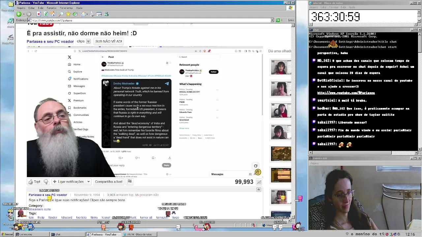Click the youtube.com/@Parlasea link in chat
This screenshot has width=422, height=237.
click(x=346, y=93)
